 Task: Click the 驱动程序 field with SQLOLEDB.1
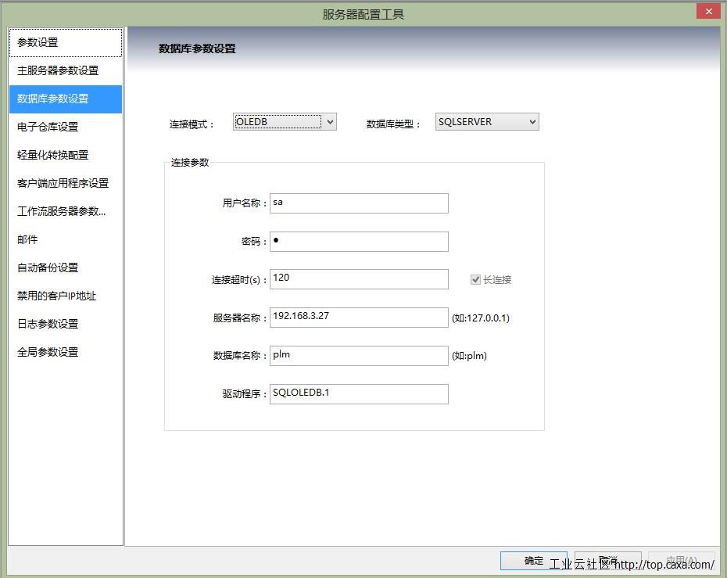(359, 394)
